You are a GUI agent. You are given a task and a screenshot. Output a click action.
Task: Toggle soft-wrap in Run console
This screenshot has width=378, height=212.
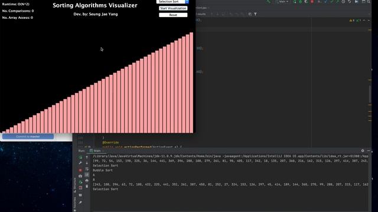pyautogui.click(x=87, y=169)
